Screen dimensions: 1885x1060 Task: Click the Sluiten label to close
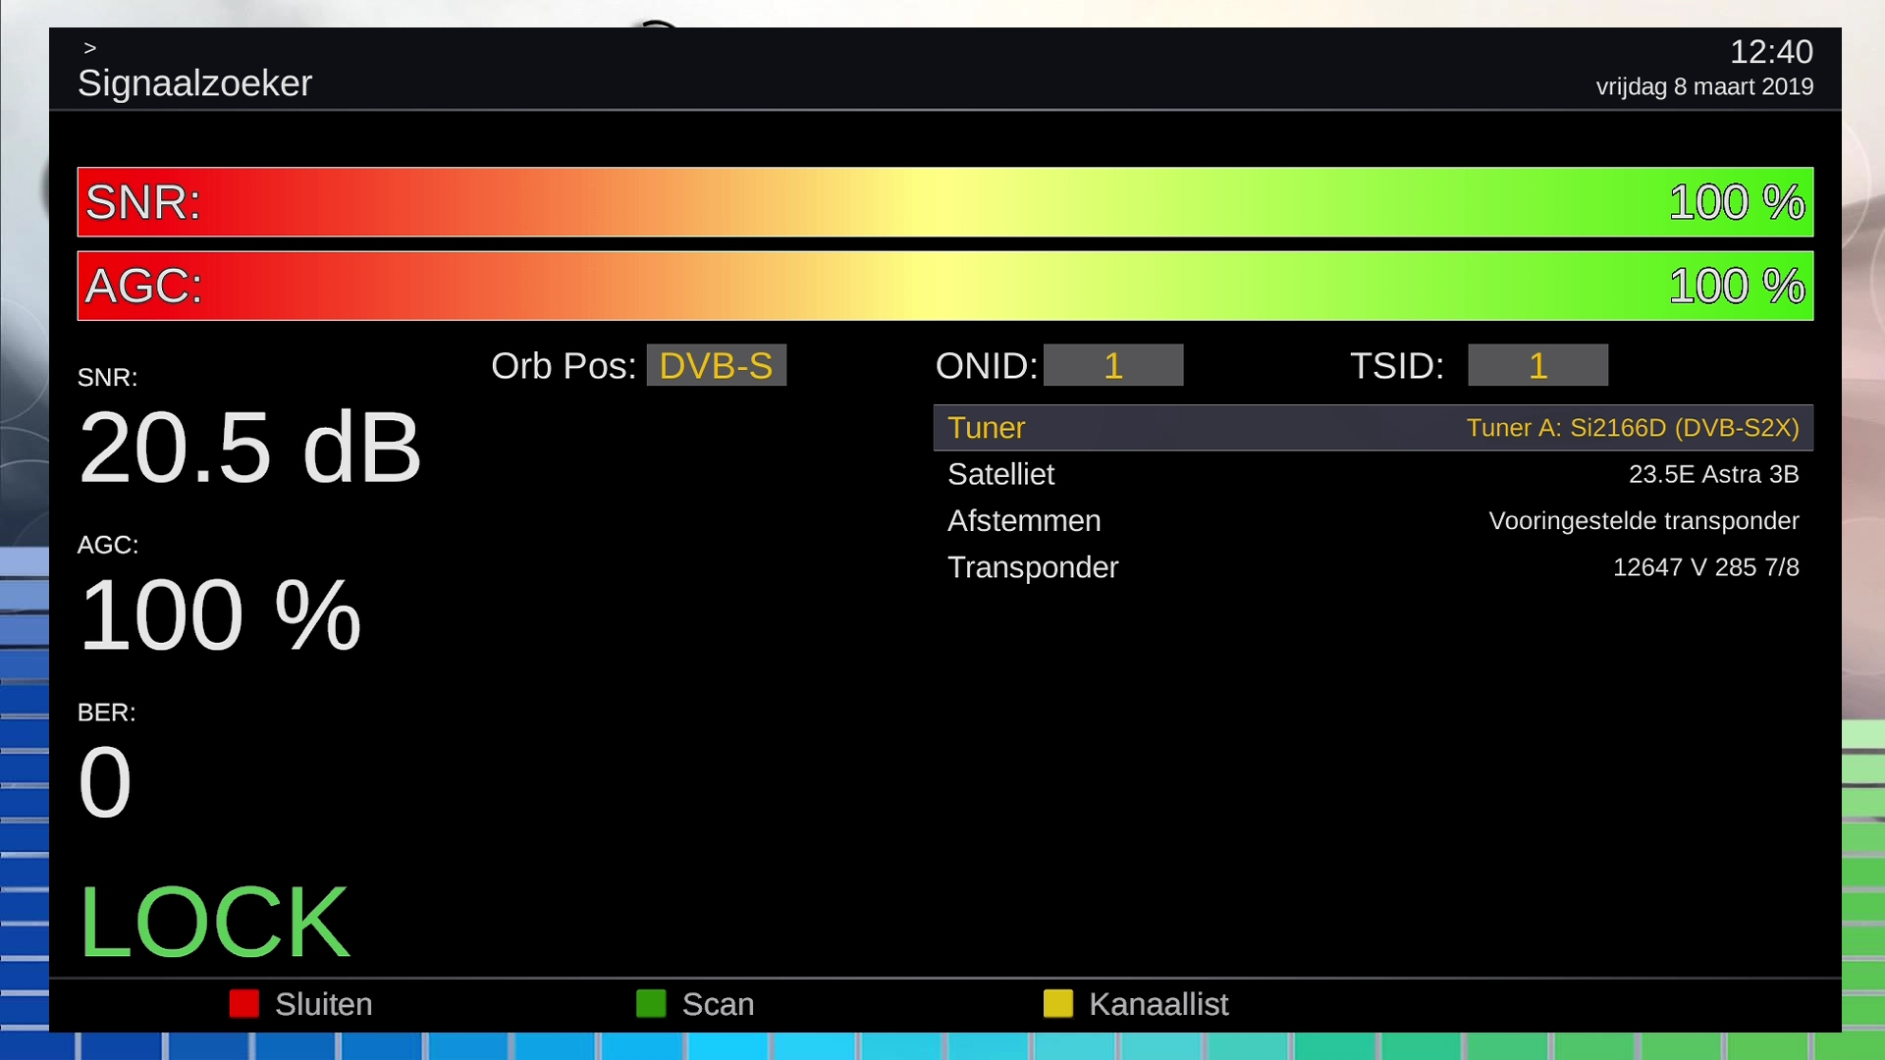(x=323, y=1004)
